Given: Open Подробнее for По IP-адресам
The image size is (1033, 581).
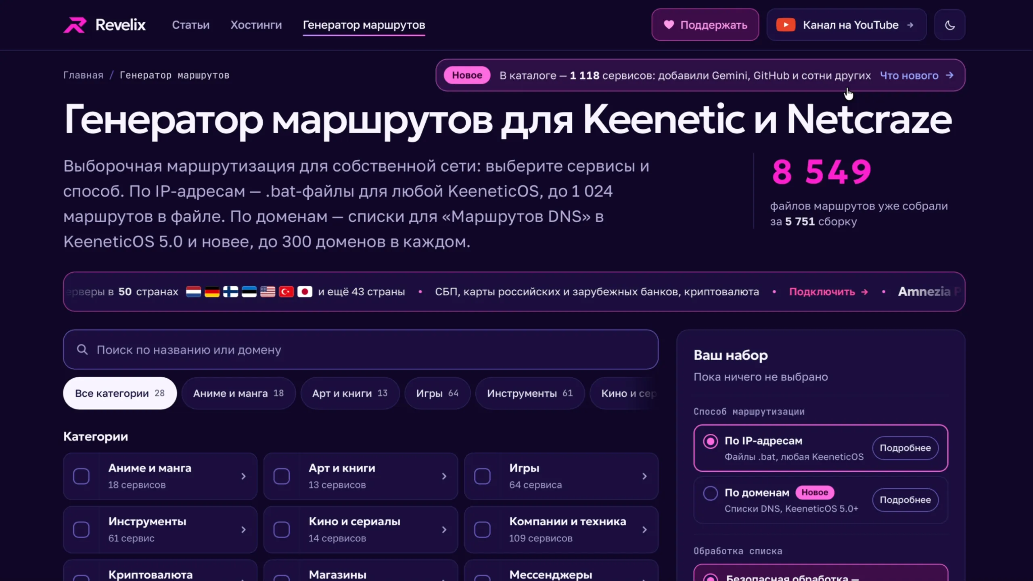Looking at the screenshot, I should [905, 448].
